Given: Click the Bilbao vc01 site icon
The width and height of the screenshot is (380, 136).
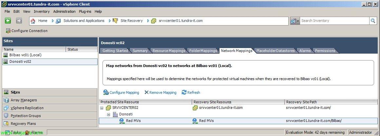Looking at the screenshot, I should tap(6, 55).
